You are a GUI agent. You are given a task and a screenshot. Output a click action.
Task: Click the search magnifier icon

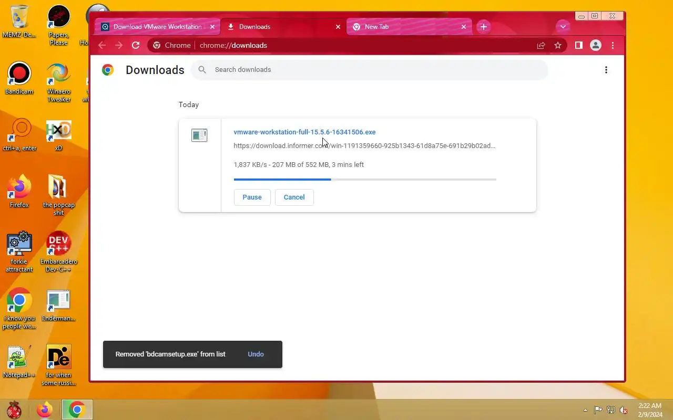(202, 69)
